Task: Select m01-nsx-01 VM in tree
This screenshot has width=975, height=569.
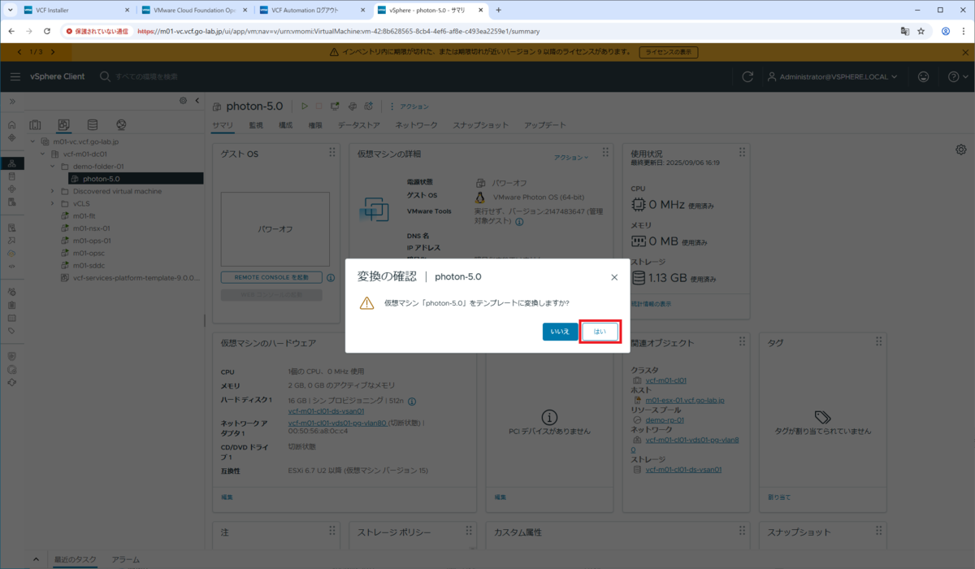Action: coord(91,228)
